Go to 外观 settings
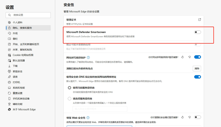This screenshot has width=221, height=127. pos(28,33)
